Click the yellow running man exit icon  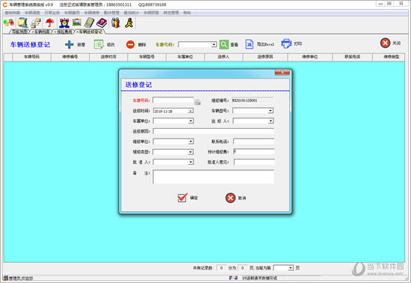pyautogui.click(x=129, y=23)
